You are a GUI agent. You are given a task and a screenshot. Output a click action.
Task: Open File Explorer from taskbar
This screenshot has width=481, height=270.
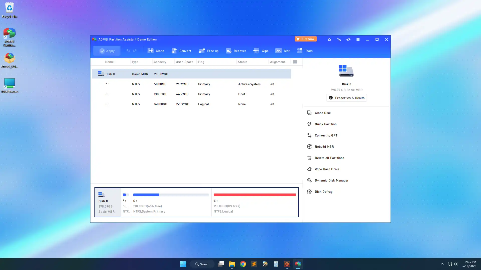point(232,264)
